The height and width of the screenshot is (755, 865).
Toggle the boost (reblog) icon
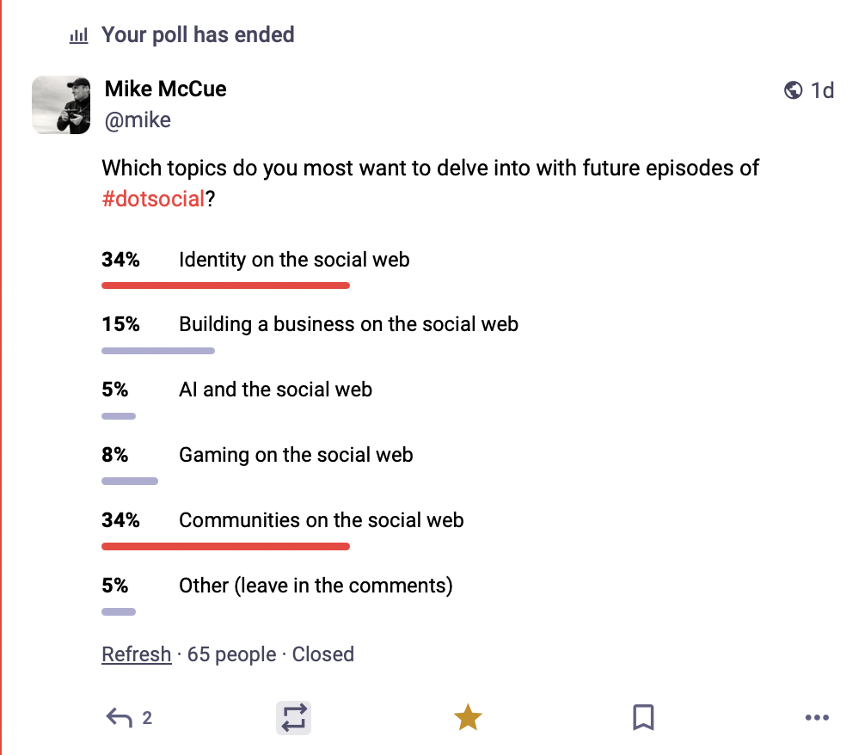293,718
